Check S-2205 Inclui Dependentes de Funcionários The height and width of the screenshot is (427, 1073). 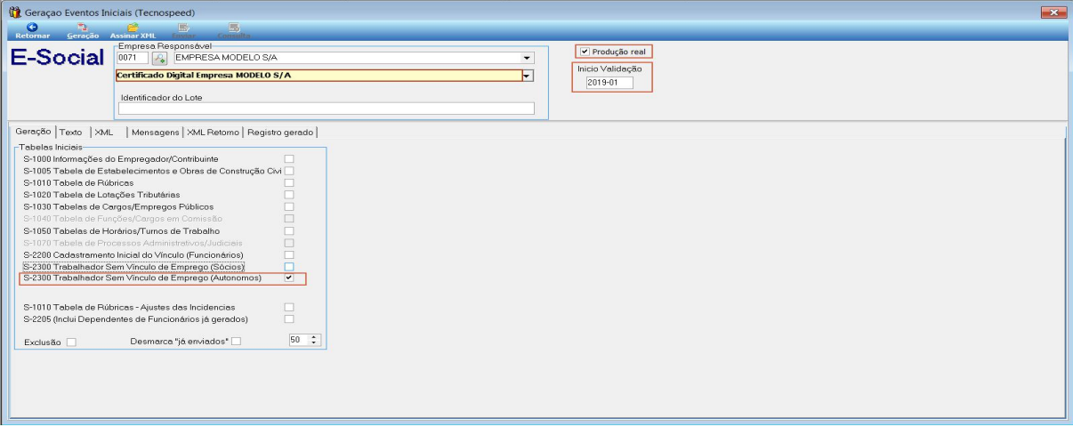288,318
